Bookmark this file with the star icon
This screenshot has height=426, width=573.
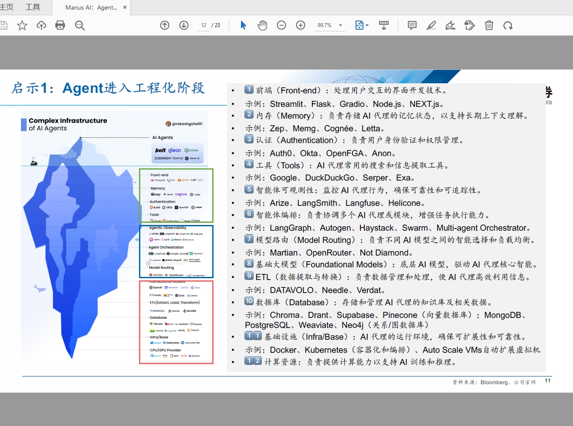click(22, 25)
